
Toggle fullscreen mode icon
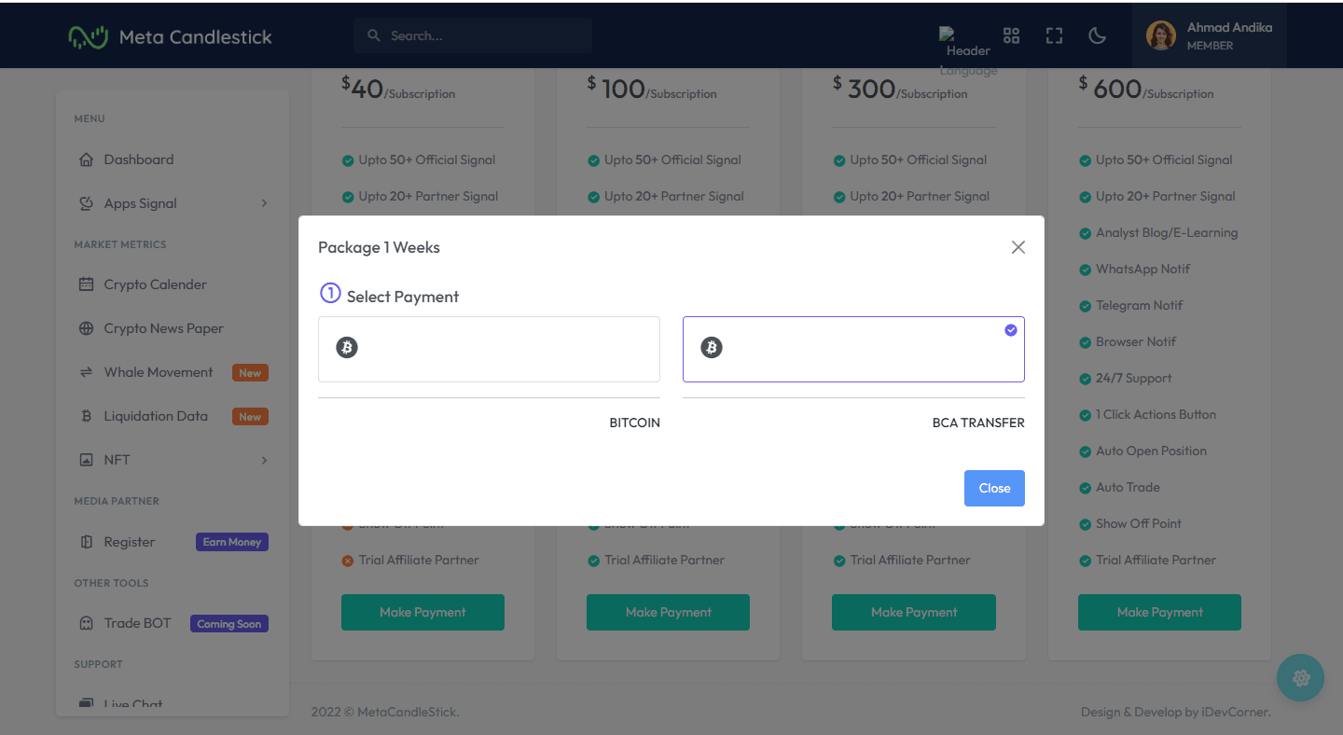1054,35
